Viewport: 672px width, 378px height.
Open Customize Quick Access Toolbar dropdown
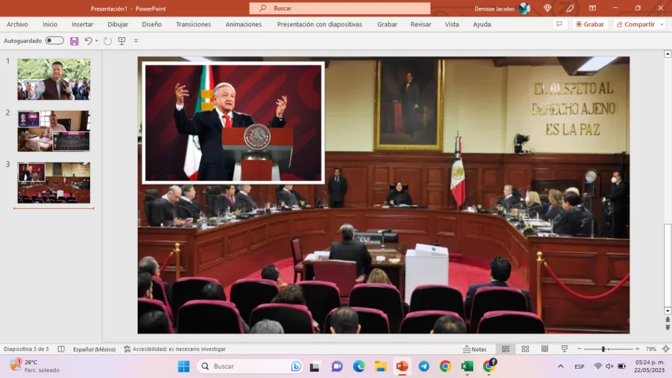click(136, 41)
